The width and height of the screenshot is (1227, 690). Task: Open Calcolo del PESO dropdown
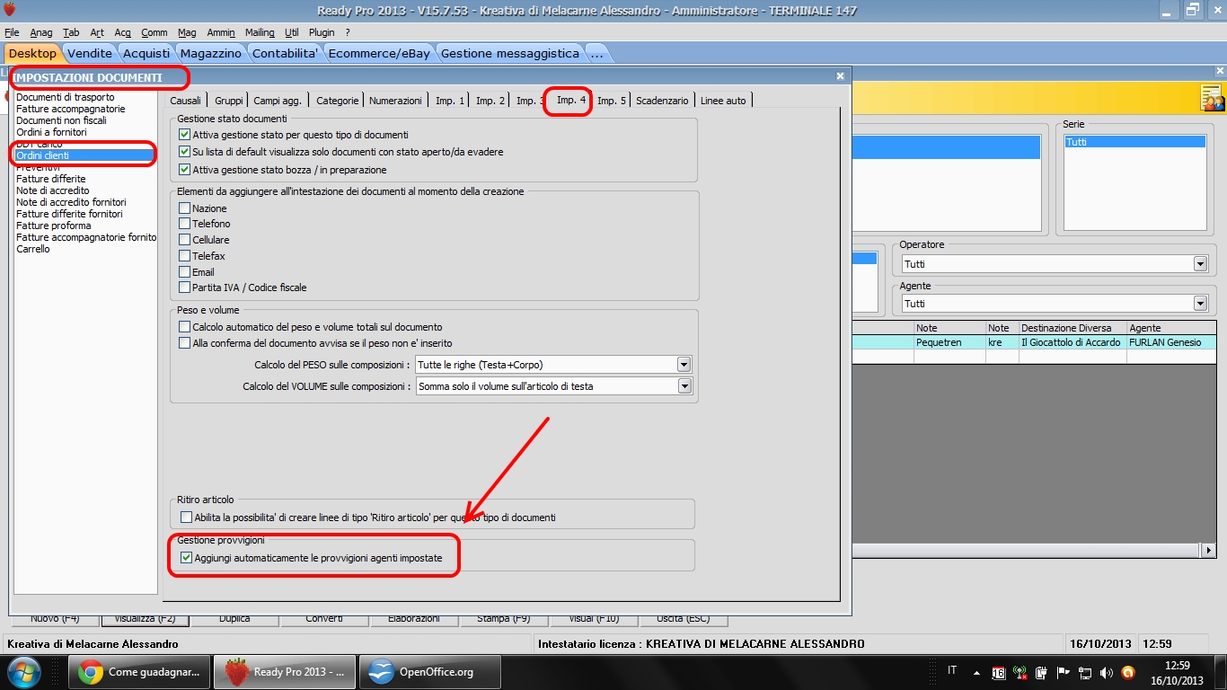pyautogui.click(x=684, y=365)
